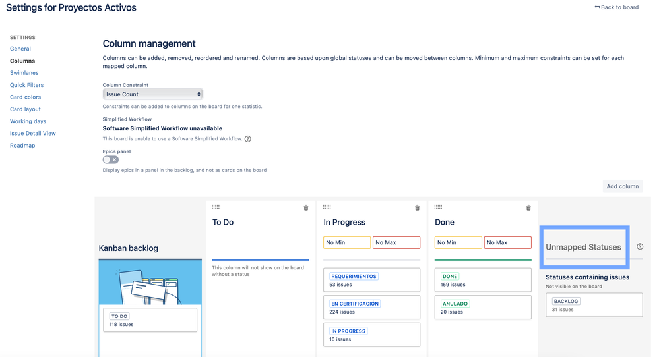Go back to board
The width and height of the screenshot is (659, 357).
coord(617,7)
